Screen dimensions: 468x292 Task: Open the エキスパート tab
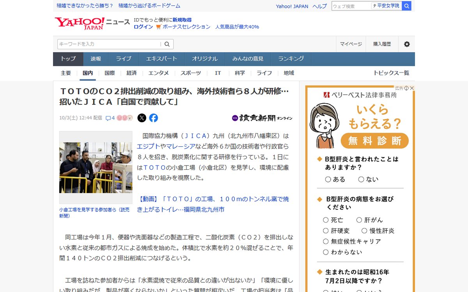tap(161, 59)
